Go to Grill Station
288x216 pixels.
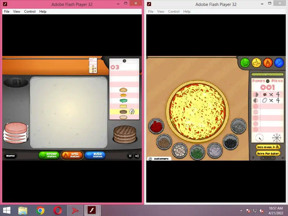72,155
